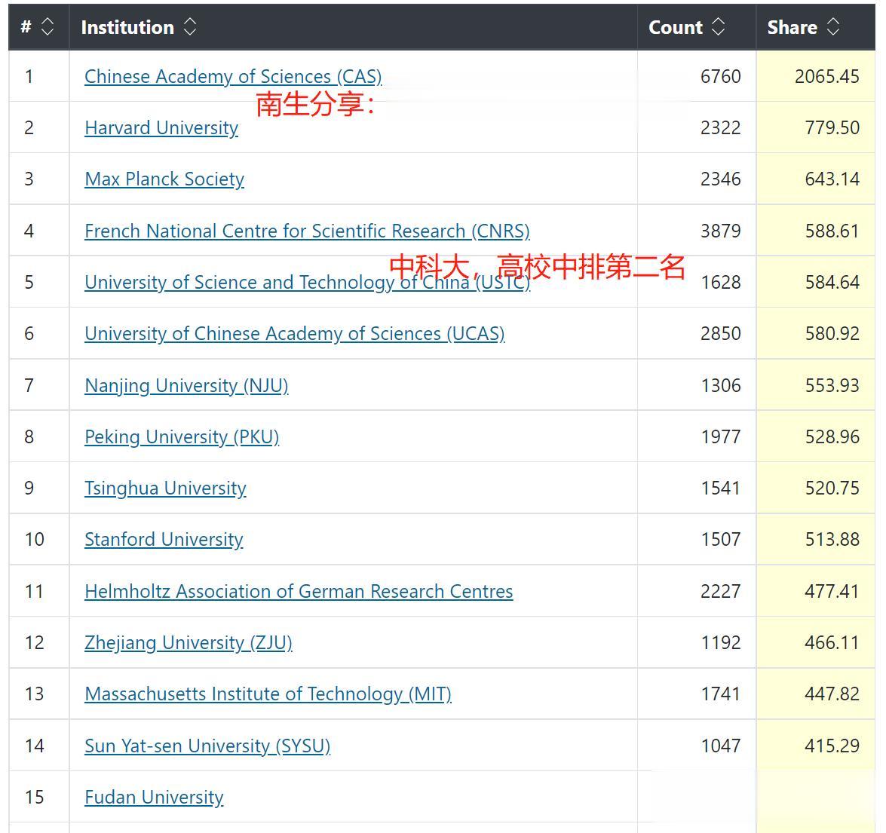The width and height of the screenshot is (886, 833).
Task: Sort by Institution column arrows
Action: [190, 26]
